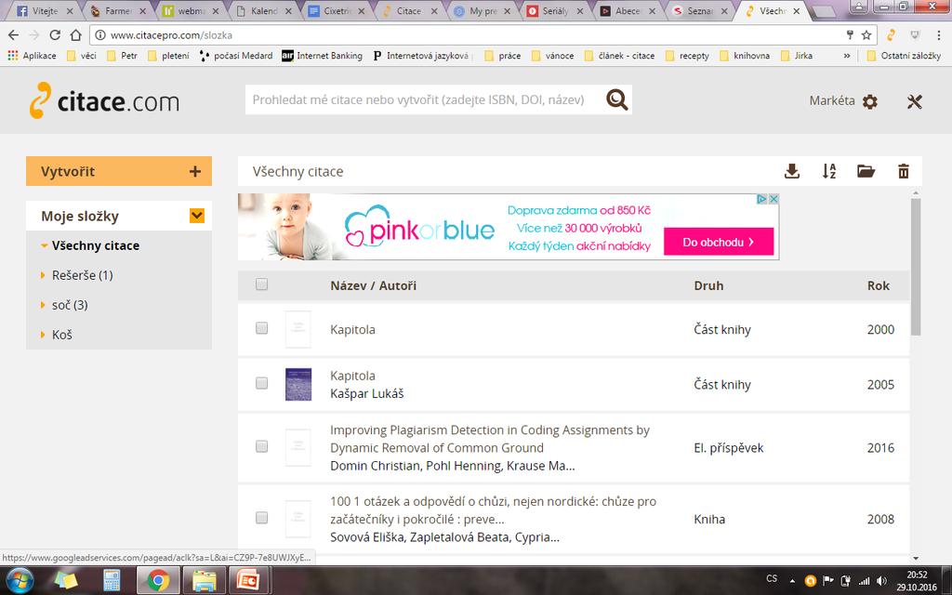Open Chrome from the taskbar
The image size is (952, 595).
[158, 580]
